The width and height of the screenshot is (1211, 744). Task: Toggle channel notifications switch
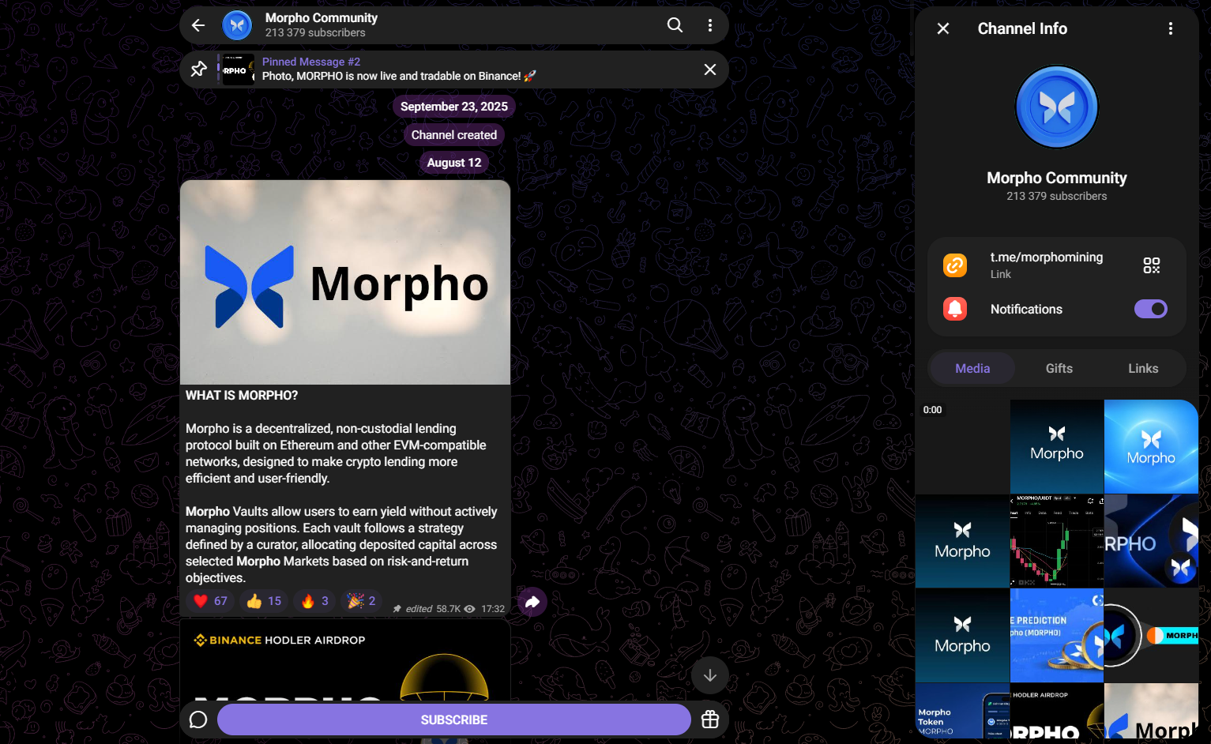tap(1151, 309)
